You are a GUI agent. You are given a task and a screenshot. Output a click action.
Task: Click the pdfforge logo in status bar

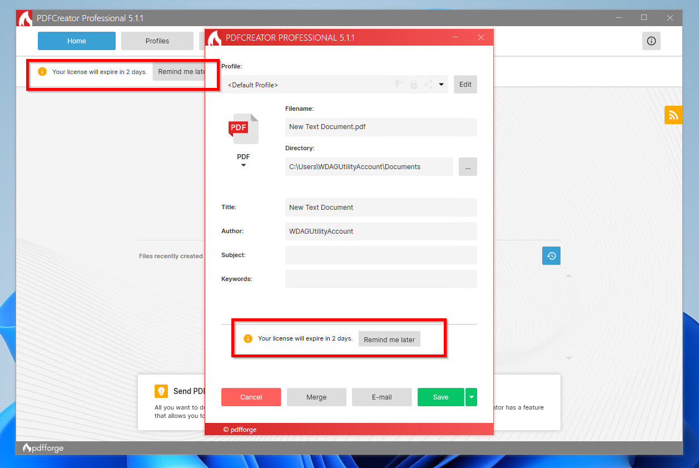click(43, 448)
